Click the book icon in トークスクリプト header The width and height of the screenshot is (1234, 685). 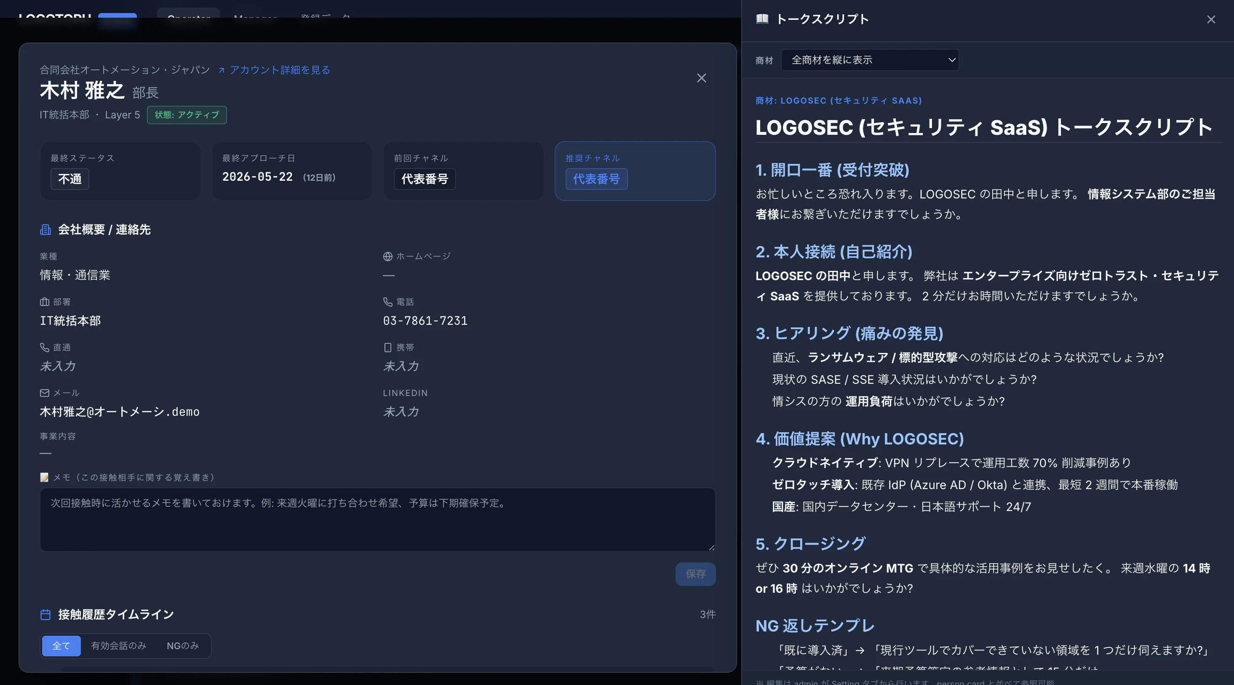click(762, 19)
